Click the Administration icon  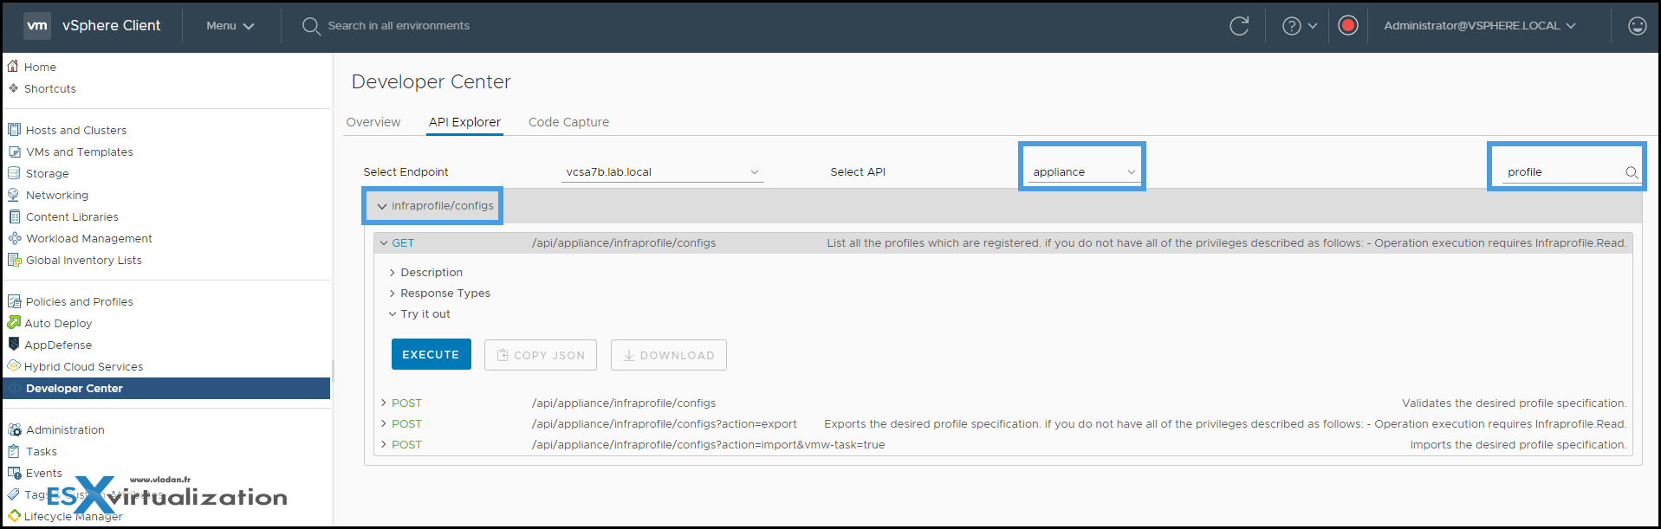coord(14,429)
